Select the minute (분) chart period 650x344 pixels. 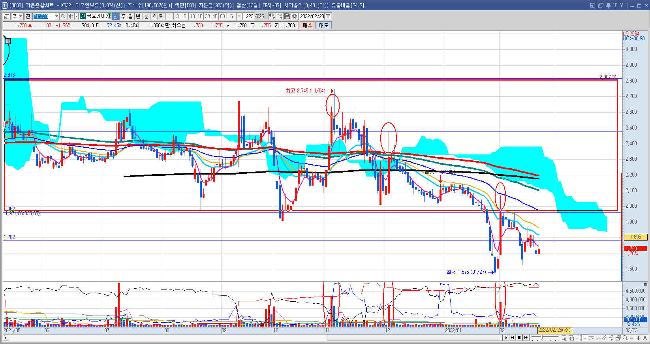point(146,16)
